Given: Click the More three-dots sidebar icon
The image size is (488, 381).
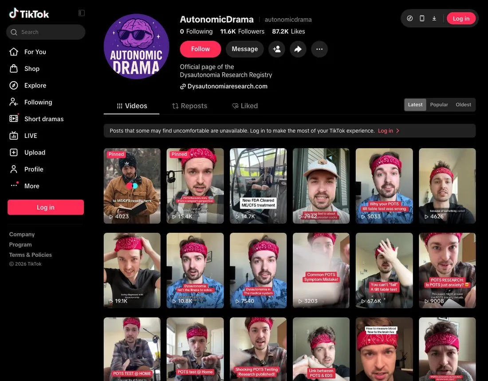Looking at the screenshot, I should tap(14, 185).
